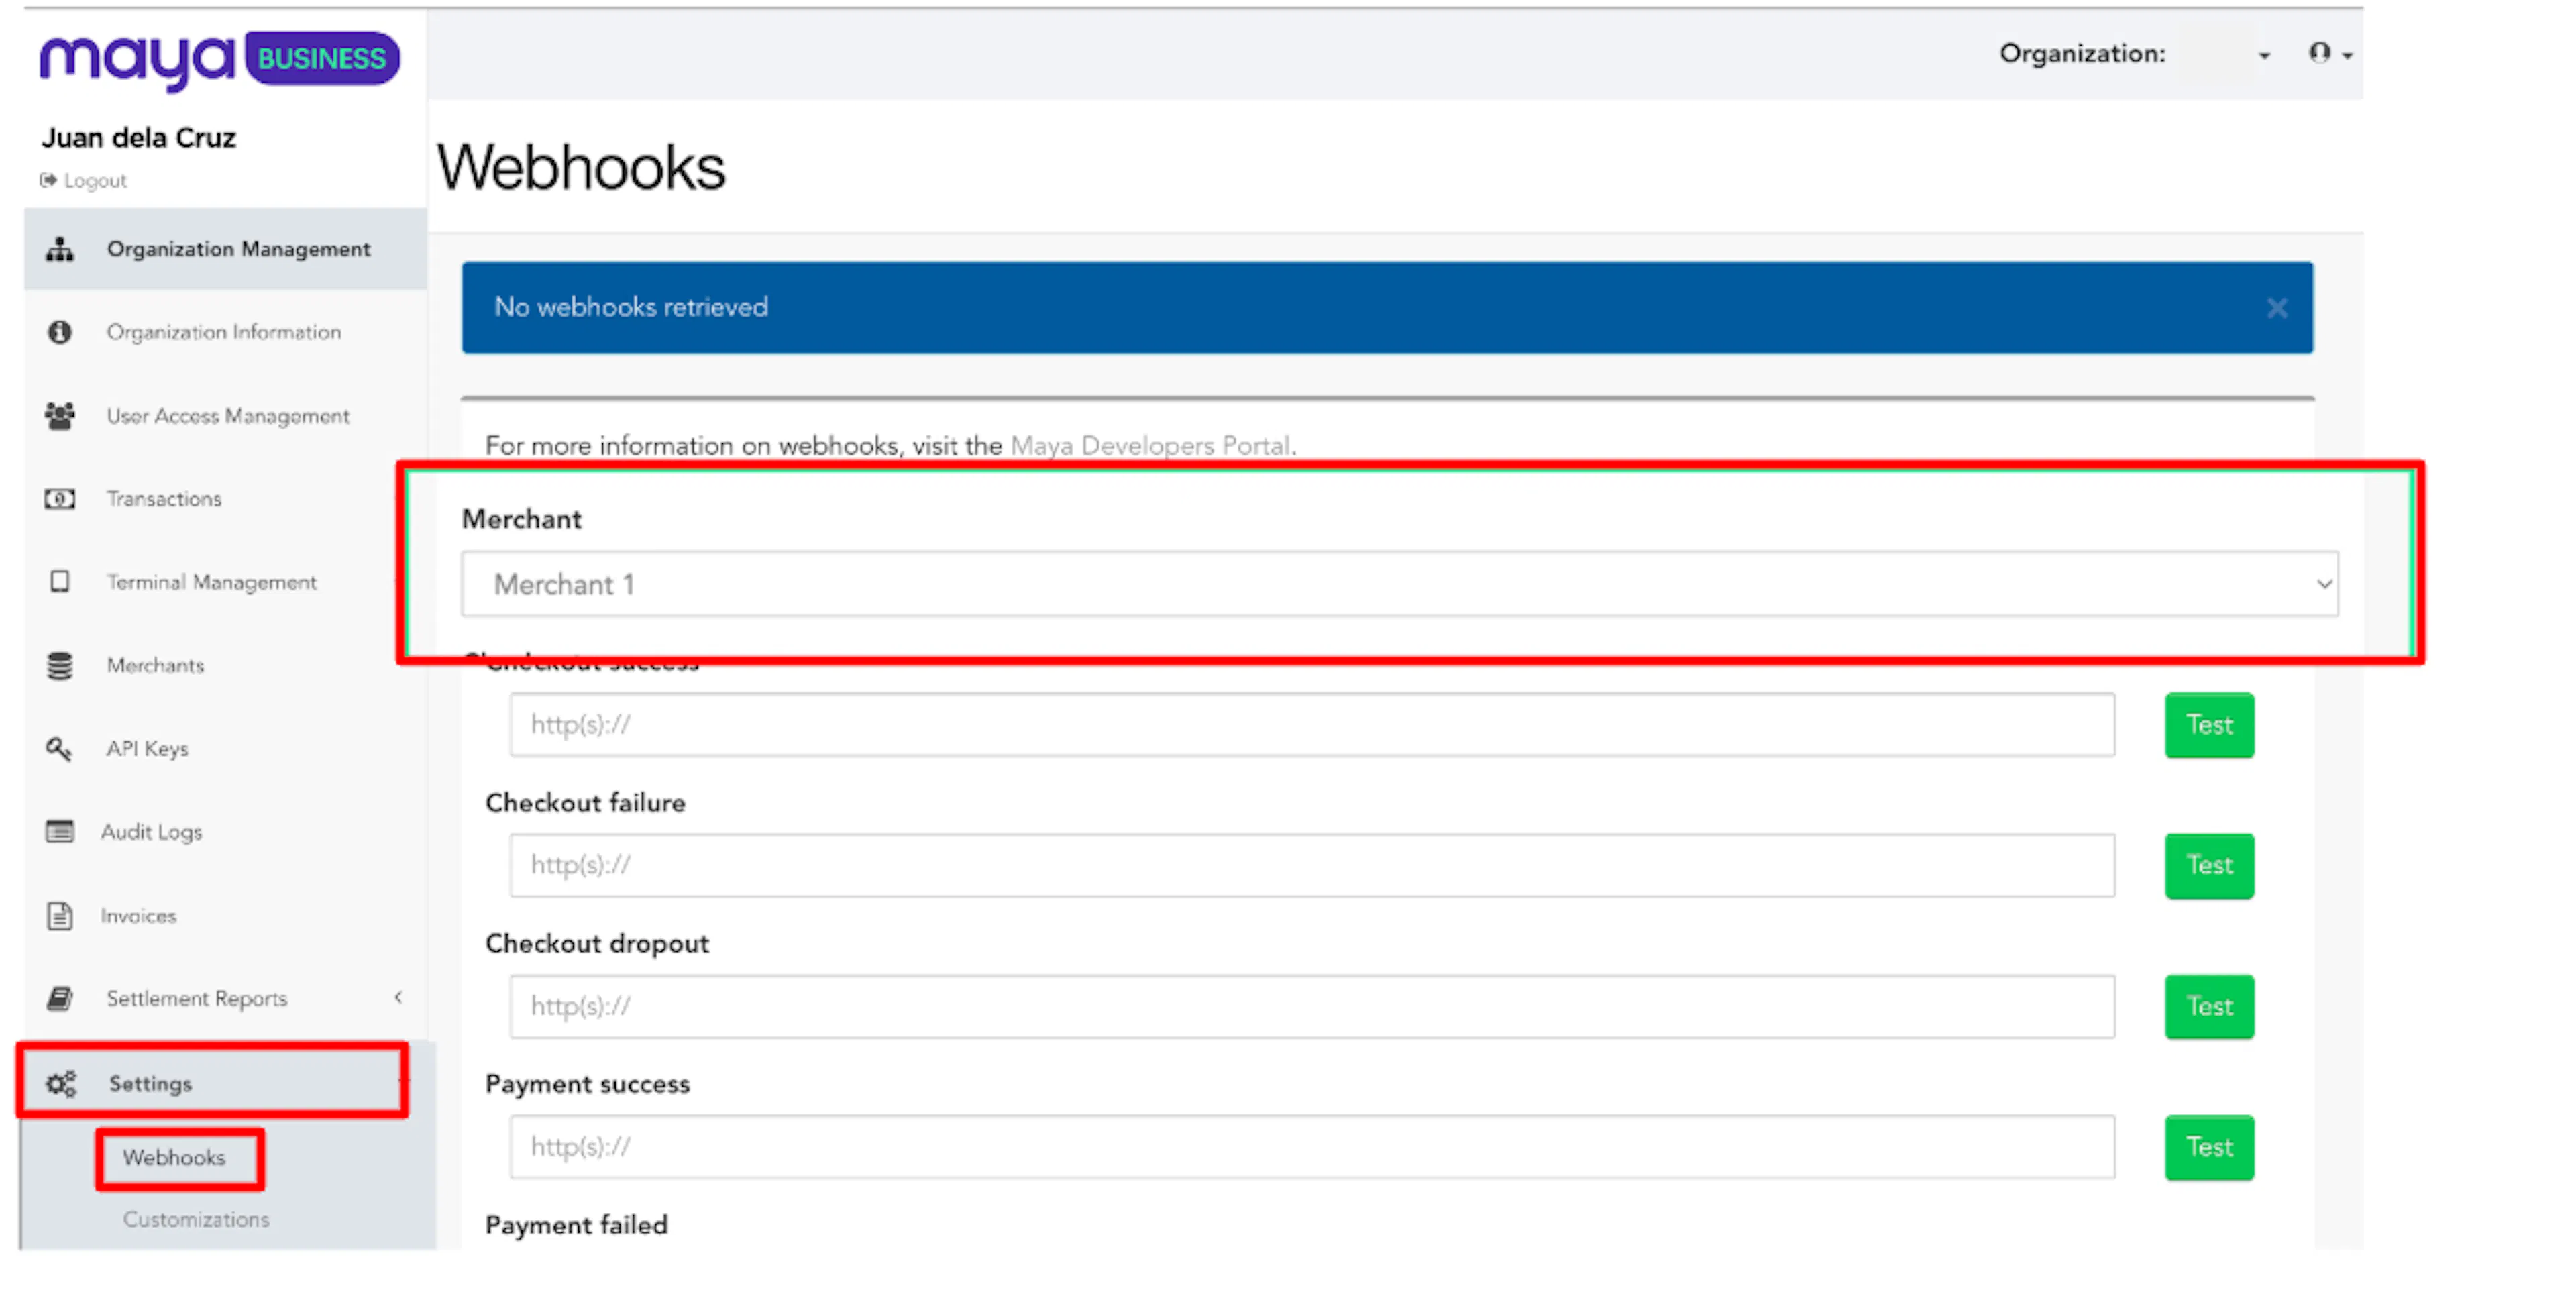The height and width of the screenshot is (1300, 2576).
Task: Click the Payment success URL field
Action: 1312,1147
